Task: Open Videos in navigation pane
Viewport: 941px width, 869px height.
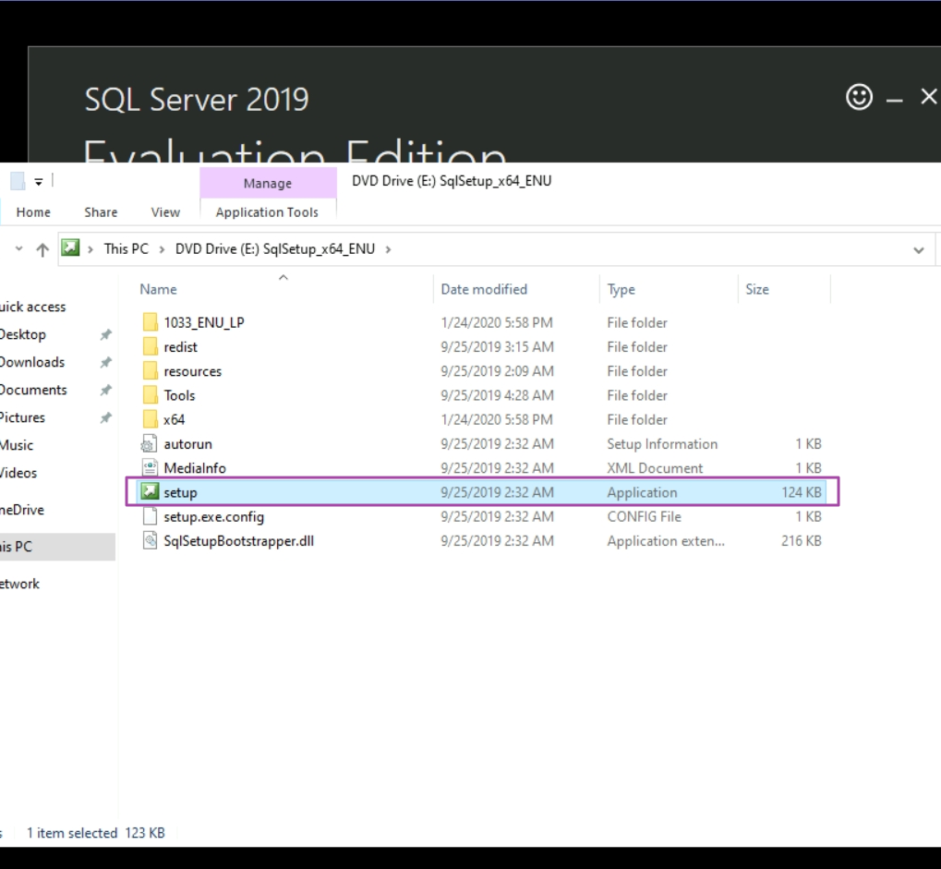Action: pos(18,472)
